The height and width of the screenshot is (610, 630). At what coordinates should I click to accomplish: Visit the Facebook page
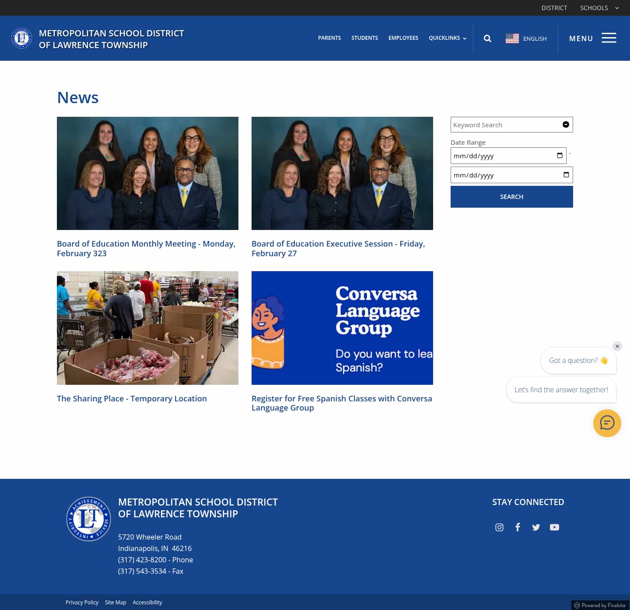tap(518, 527)
